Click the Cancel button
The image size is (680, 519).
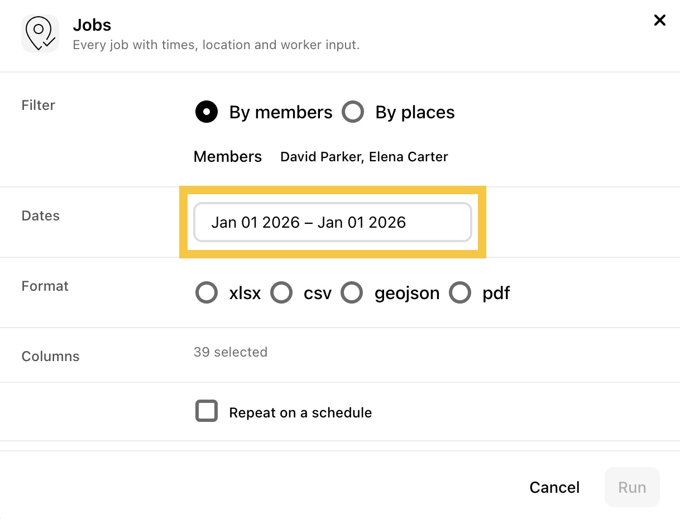(554, 487)
